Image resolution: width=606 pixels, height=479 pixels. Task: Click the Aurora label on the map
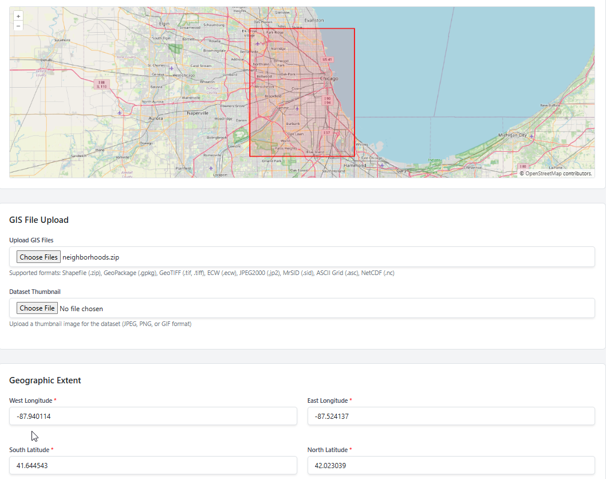click(x=156, y=118)
